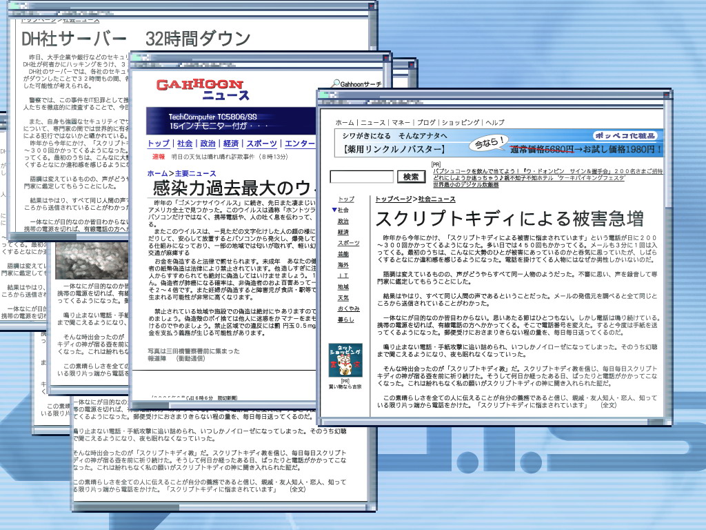
Task: Open ヘルプ in the front window menu
Action: coord(495,123)
